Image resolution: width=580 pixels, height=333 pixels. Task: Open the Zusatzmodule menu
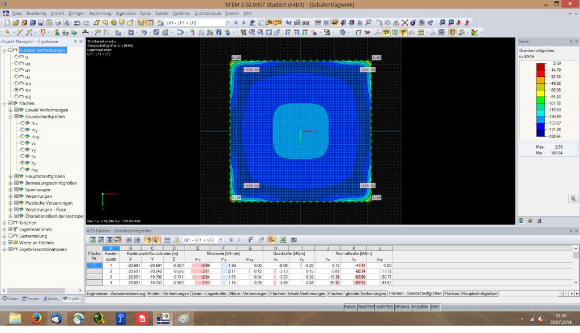point(208,14)
